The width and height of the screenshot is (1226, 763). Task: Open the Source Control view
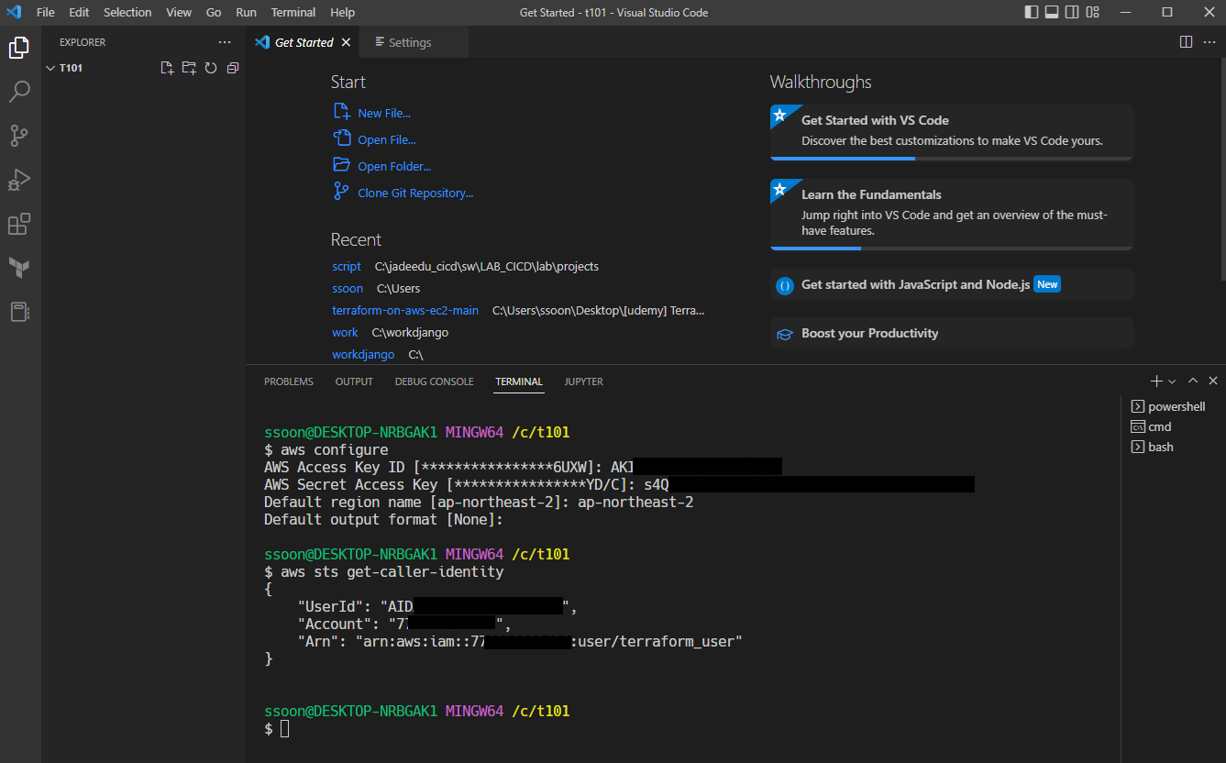[19, 136]
